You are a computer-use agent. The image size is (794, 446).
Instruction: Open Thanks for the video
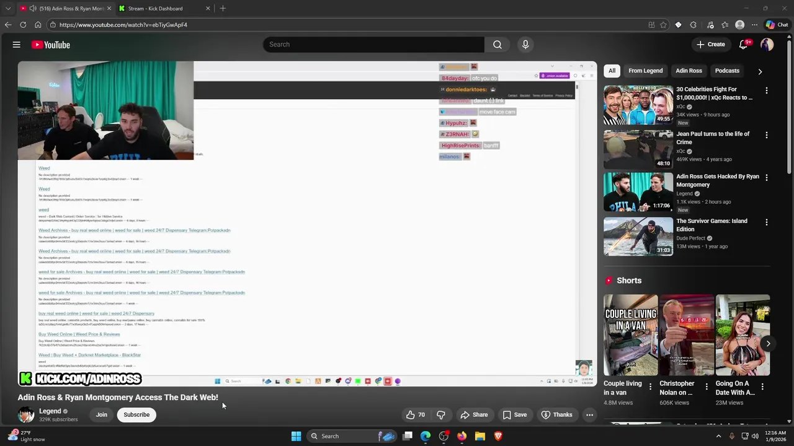click(556, 415)
